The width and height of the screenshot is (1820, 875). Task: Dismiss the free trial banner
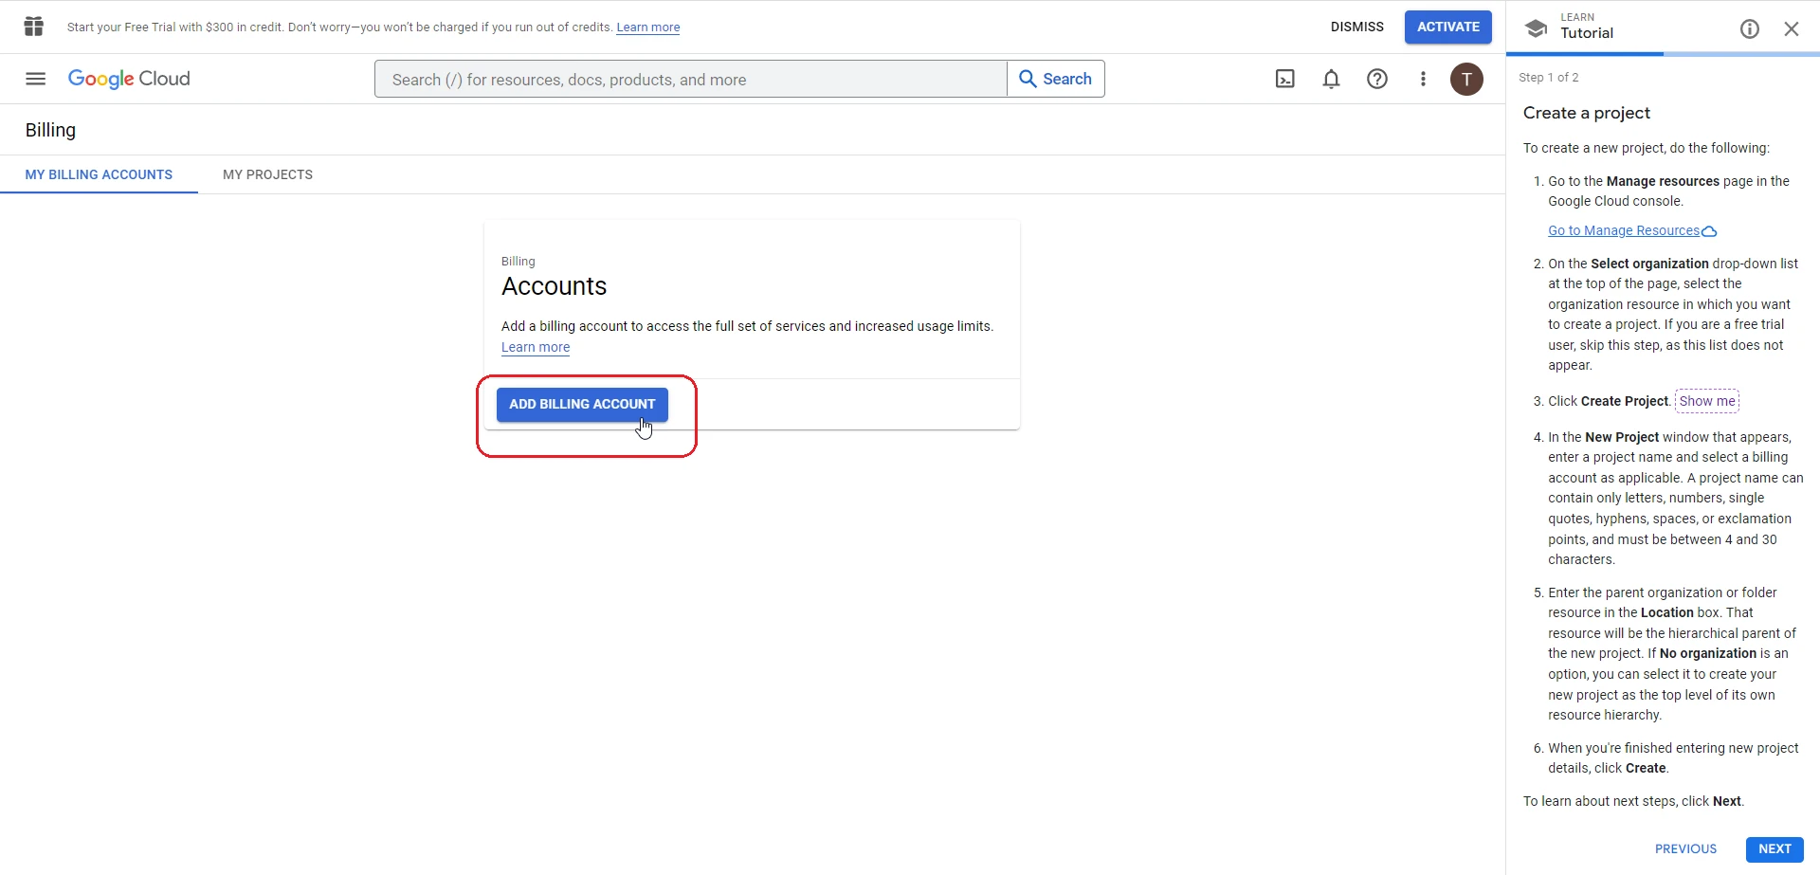point(1356,27)
